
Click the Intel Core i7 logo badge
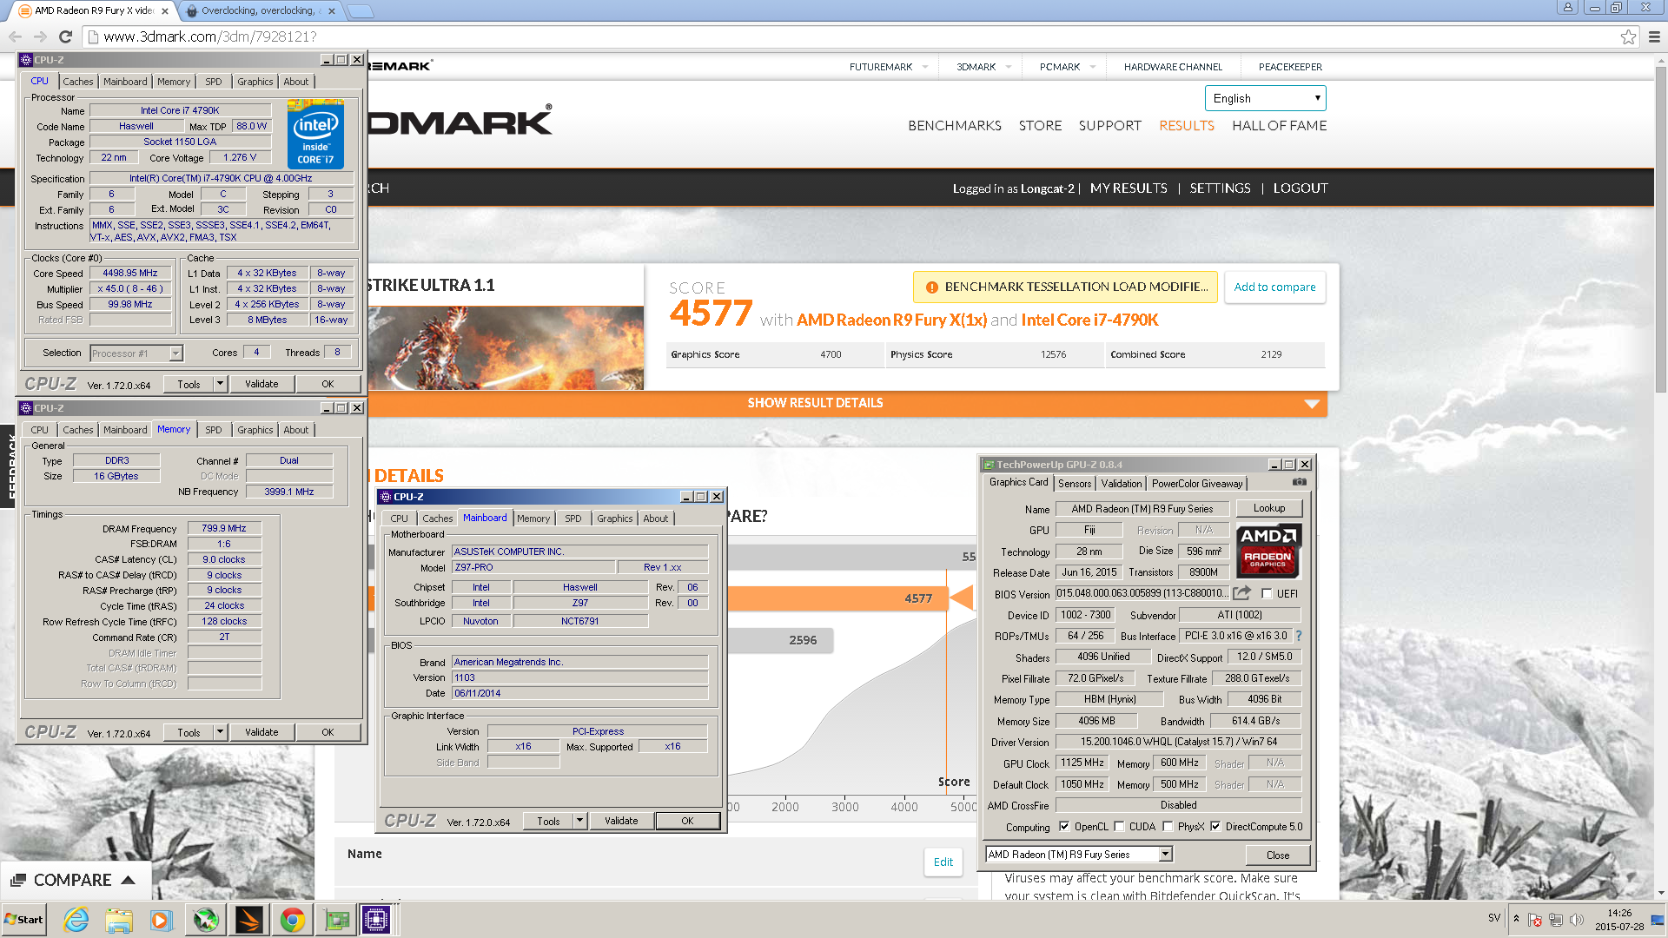tap(315, 134)
